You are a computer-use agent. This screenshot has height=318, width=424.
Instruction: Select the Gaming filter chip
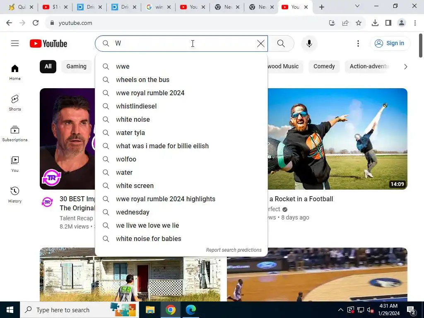[76, 67]
